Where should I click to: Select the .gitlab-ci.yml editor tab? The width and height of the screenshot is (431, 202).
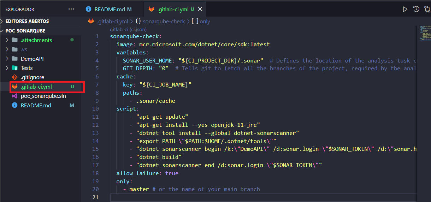pos(175,10)
